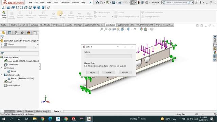Open File Explorer from taskbar
This screenshot has width=217, height=122.
[x=35, y=119]
